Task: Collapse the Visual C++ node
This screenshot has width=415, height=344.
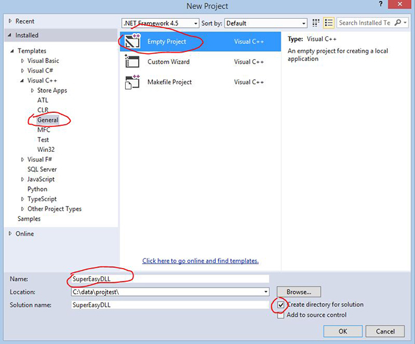Action: coord(22,80)
